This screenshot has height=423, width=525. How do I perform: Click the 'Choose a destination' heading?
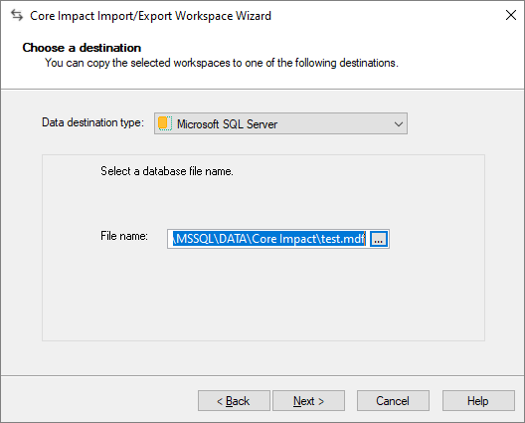(82, 48)
